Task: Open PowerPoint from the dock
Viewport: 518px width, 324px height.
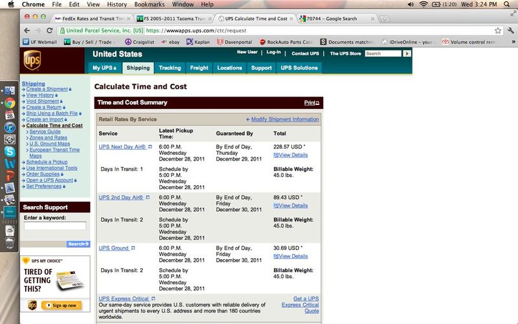Action: pos(10,176)
